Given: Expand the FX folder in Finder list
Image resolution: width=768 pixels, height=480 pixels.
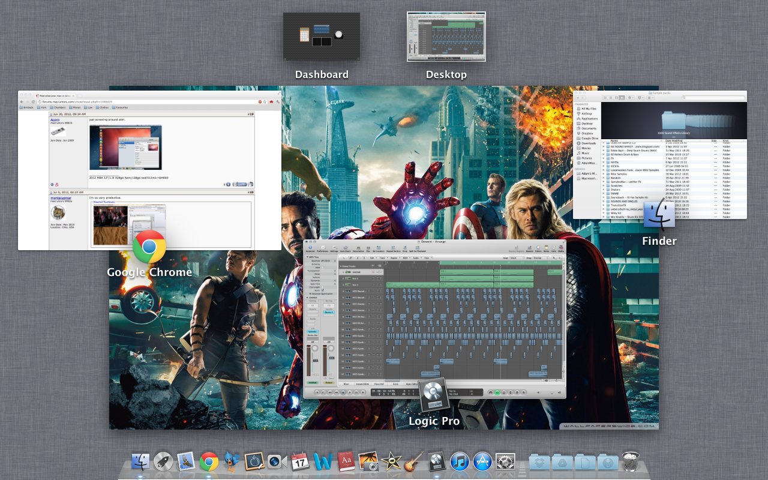Looking at the screenshot, I should 604,158.
